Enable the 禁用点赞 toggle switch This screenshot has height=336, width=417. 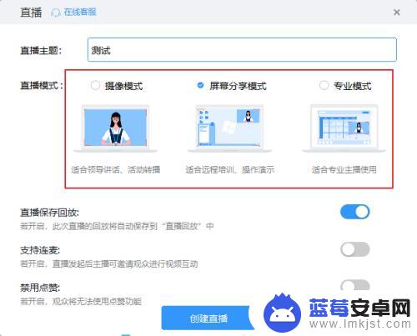pos(355,285)
